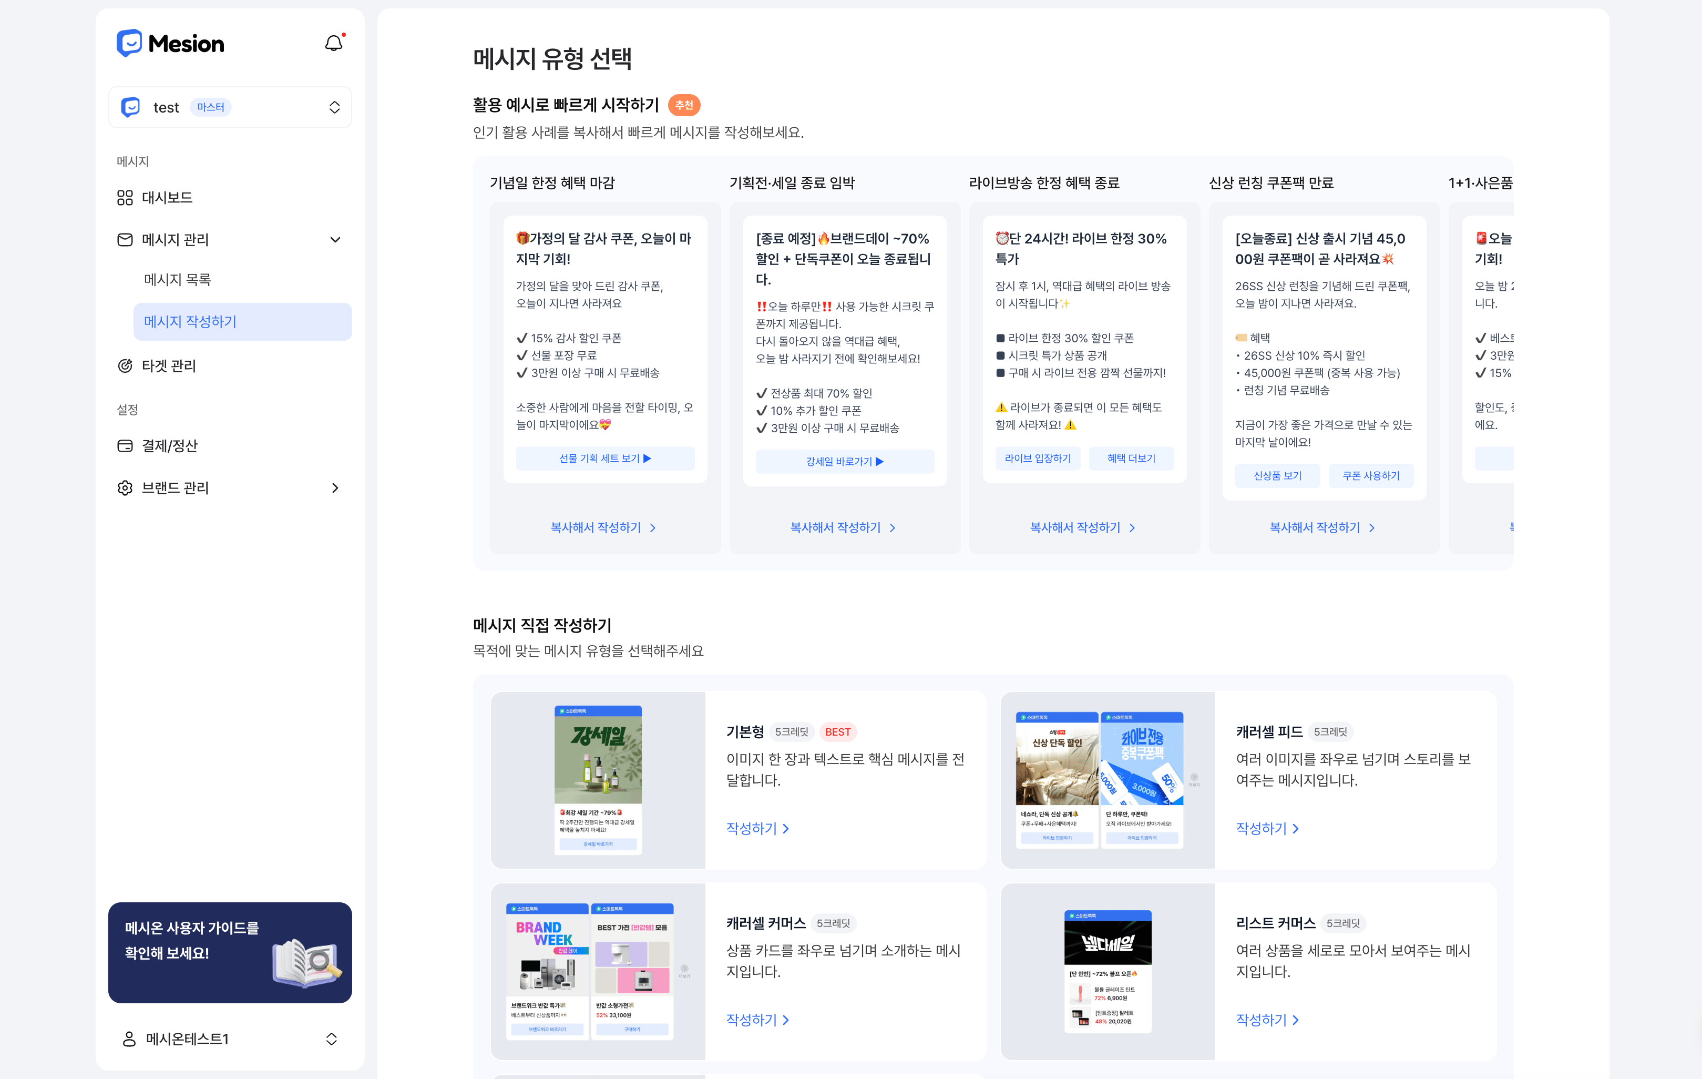1702x1079 pixels.
Task: Copy the 기획전·세일 종료 임박 template
Action: point(844,527)
